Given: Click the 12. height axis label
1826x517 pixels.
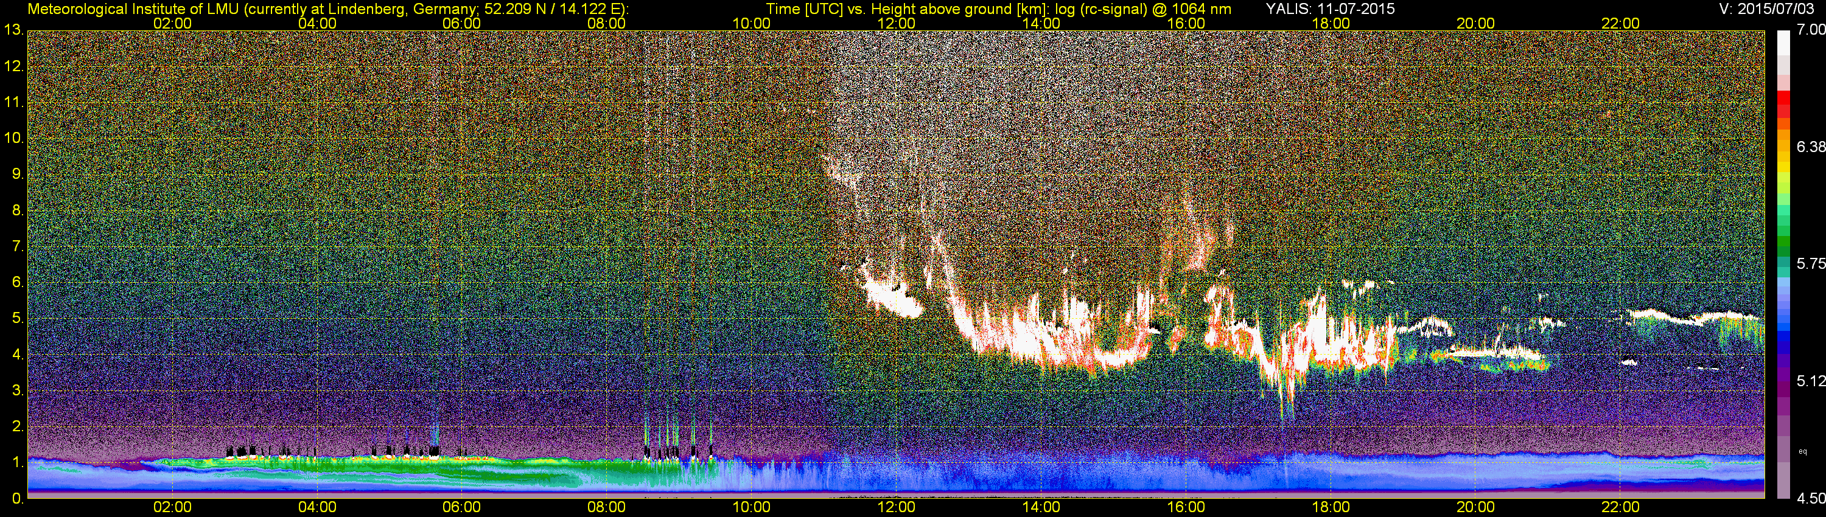Looking at the screenshot, I should [13, 66].
